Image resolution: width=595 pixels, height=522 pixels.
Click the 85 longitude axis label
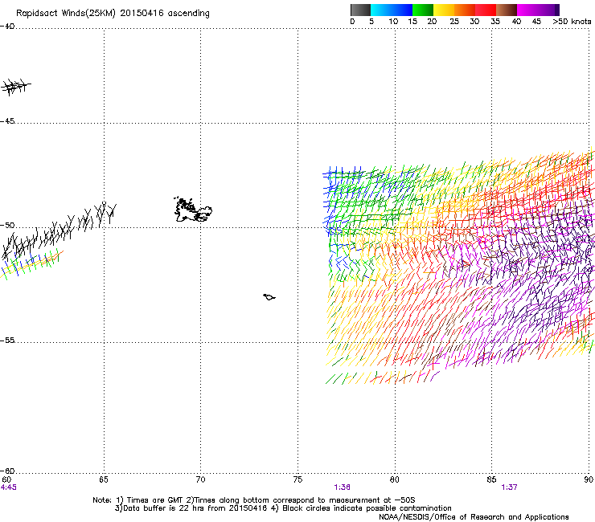pos(491,479)
